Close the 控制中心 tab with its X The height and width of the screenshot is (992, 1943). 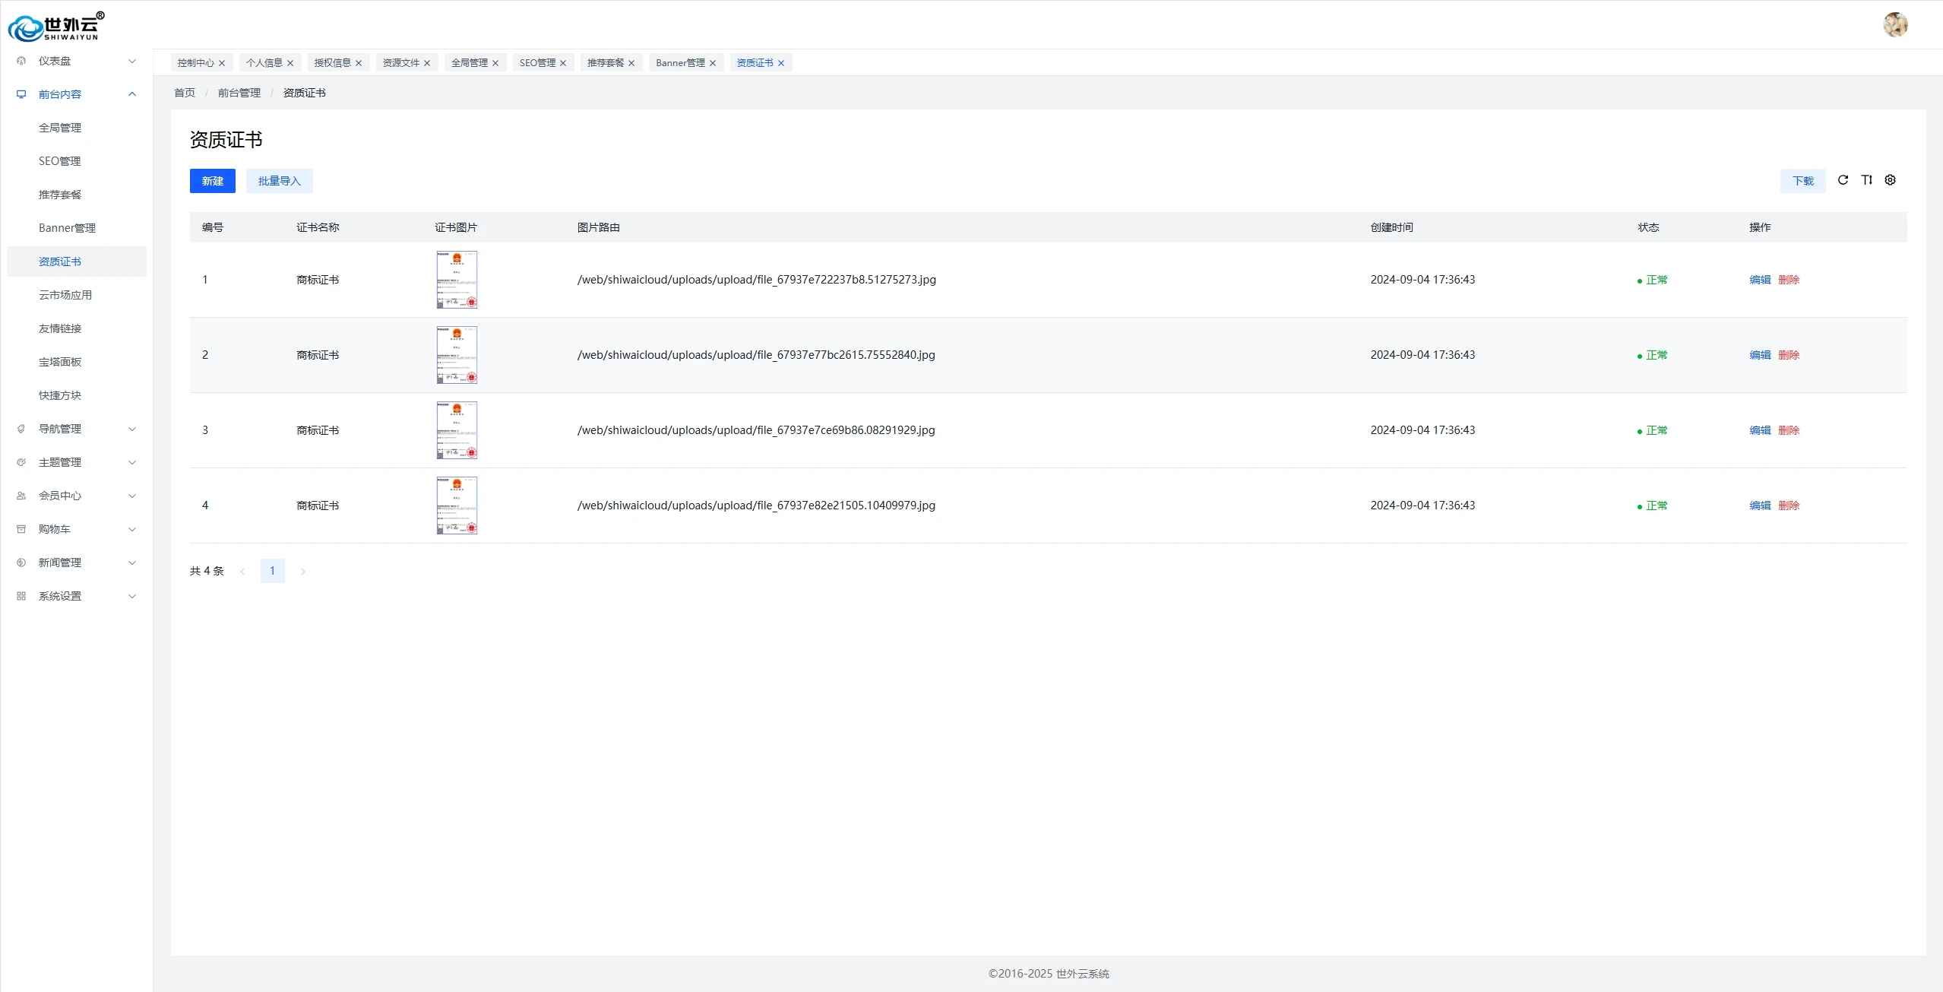point(222,63)
